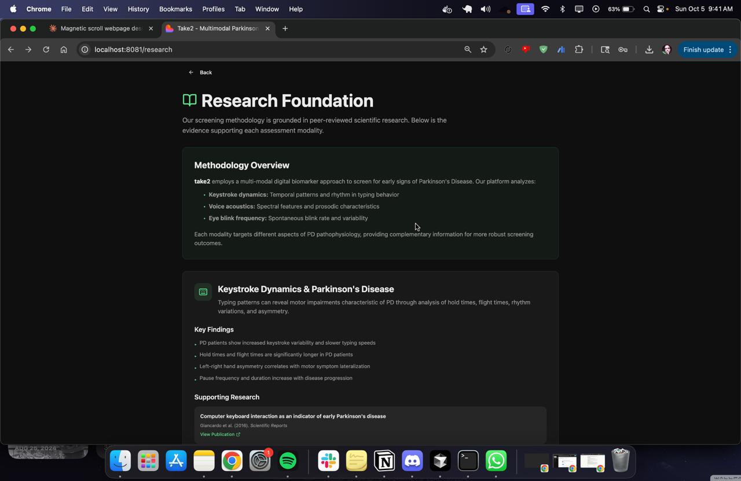Open Terminal from the dock

pyautogui.click(x=468, y=461)
